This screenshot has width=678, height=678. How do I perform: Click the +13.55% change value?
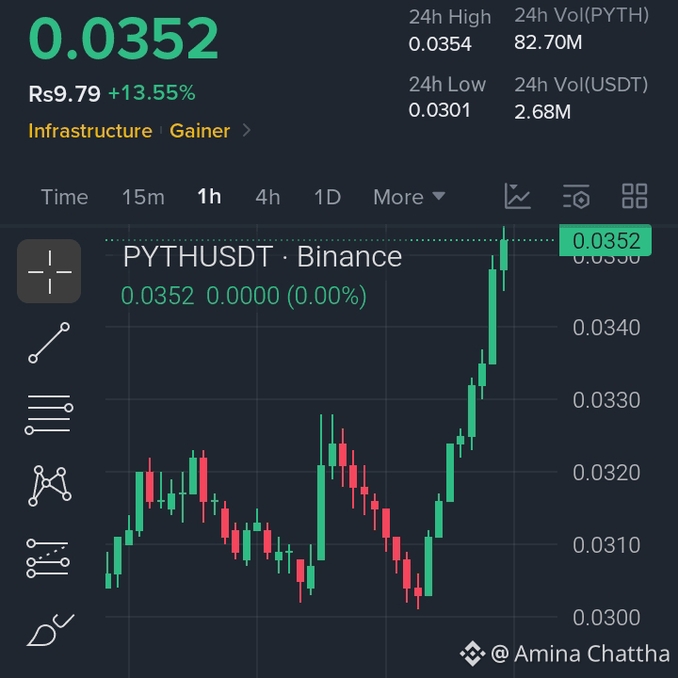coord(152,92)
